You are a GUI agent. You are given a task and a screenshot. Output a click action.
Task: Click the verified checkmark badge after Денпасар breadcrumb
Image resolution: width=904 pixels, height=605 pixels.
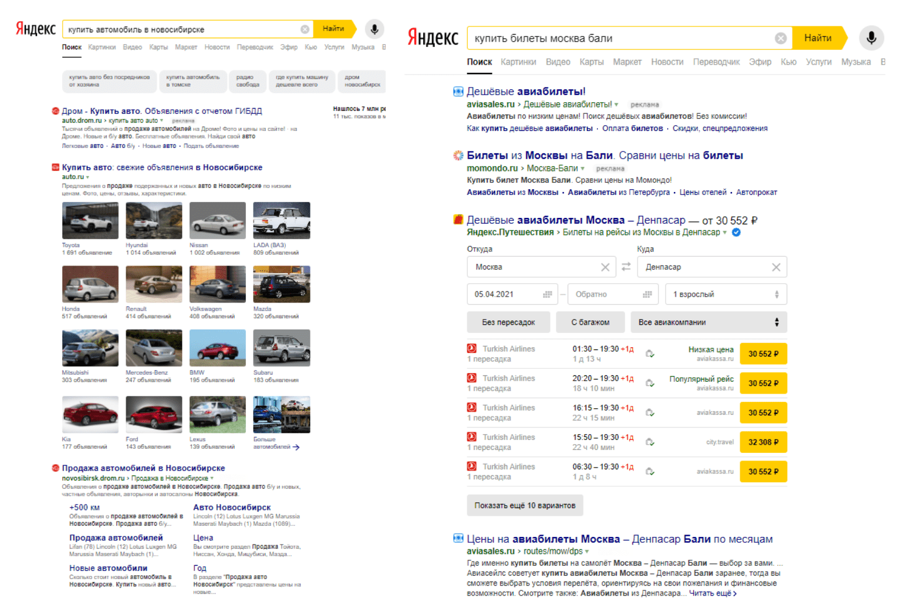[736, 233]
